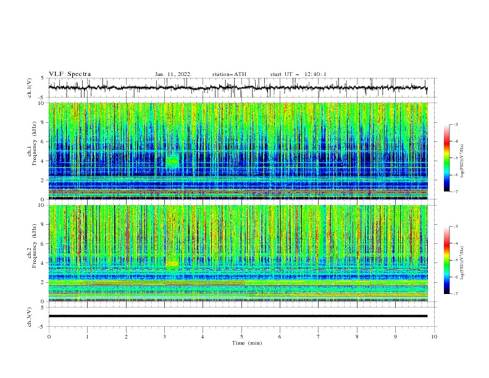Select the "start UT = 12:40: 1" text
This screenshot has height=378, width=489.
[x=298, y=74]
